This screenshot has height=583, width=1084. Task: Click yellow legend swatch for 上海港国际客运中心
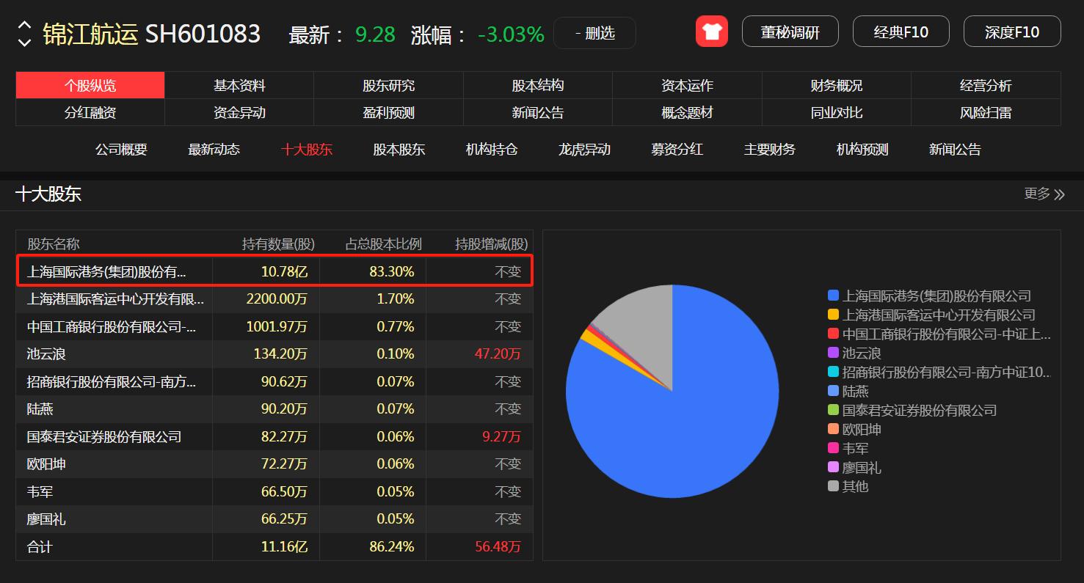(x=833, y=315)
